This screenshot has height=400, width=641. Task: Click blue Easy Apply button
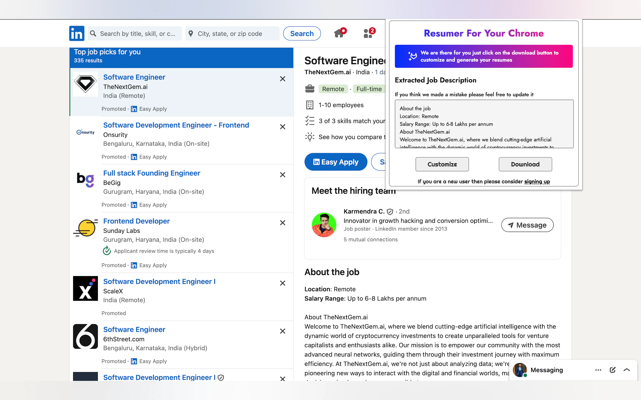pos(335,162)
